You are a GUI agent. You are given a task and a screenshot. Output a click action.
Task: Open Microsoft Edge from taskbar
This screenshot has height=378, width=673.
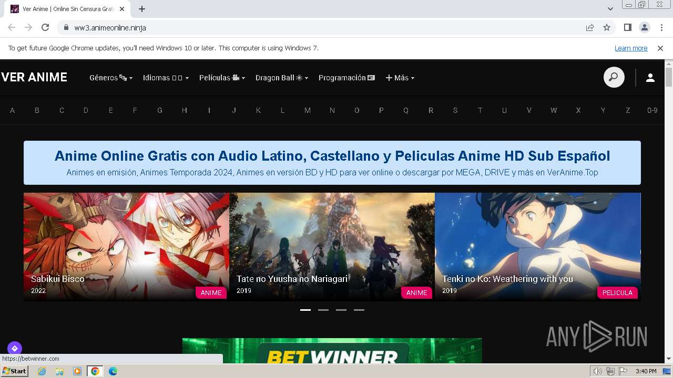[113, 371]
